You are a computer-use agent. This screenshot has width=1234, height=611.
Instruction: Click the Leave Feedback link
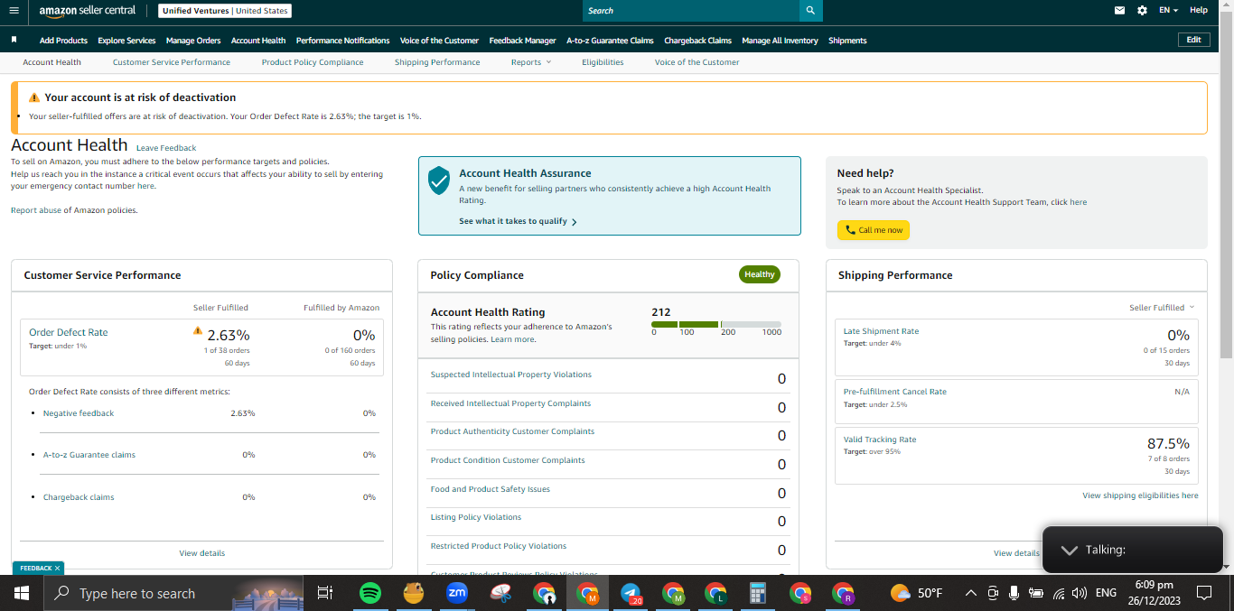pos(166,148)
